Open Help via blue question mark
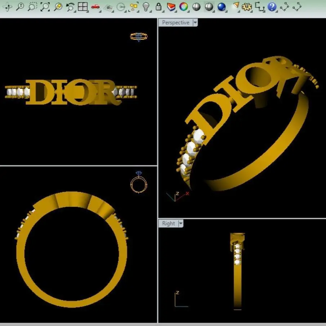Image resolution: width=326 pixels, height=326 pixels. 272,7
